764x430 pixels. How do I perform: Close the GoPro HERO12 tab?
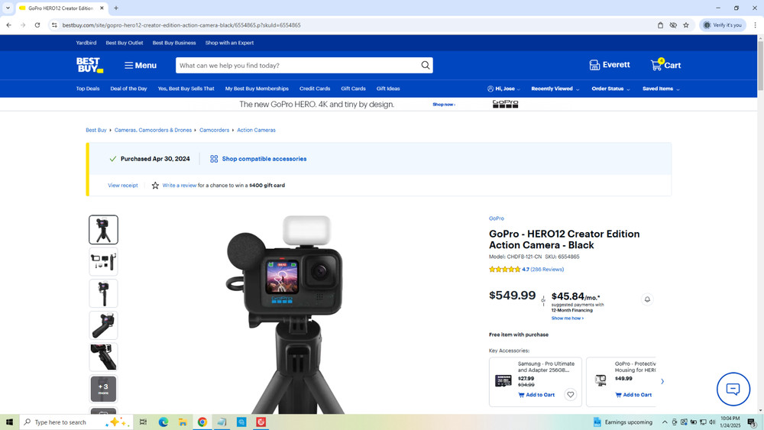click(102, 8)
